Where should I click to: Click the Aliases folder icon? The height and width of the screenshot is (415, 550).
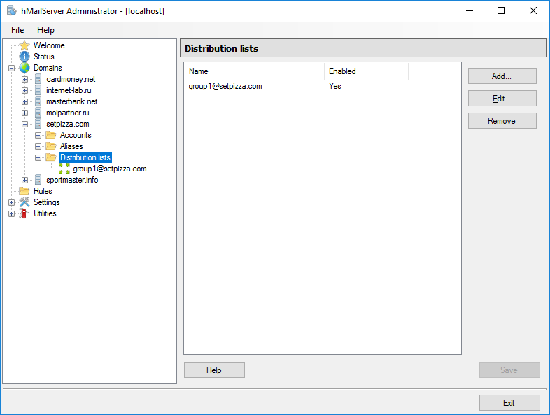pyautogui.click(x=51, y=146)
